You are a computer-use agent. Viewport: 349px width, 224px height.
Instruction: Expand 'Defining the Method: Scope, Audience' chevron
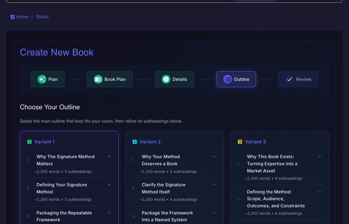320,192
